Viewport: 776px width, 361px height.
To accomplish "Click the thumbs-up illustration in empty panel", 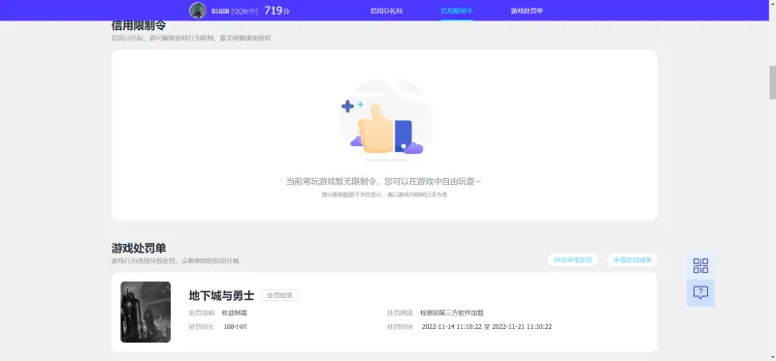I will click(385, 120).
